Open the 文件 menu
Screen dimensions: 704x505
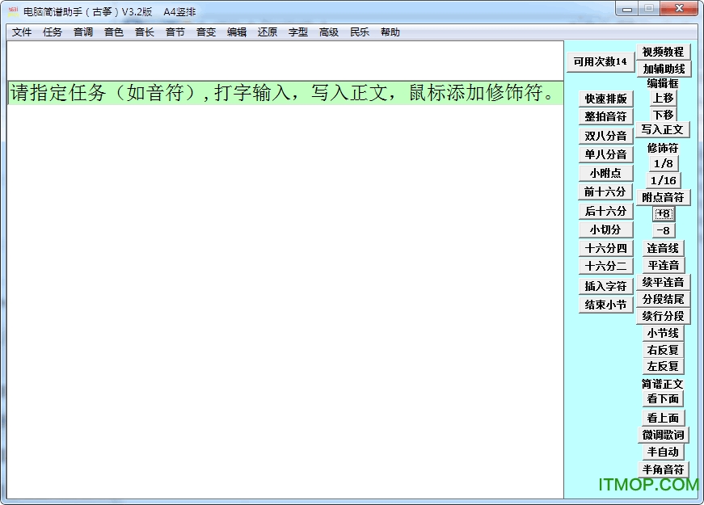[22, 32]
